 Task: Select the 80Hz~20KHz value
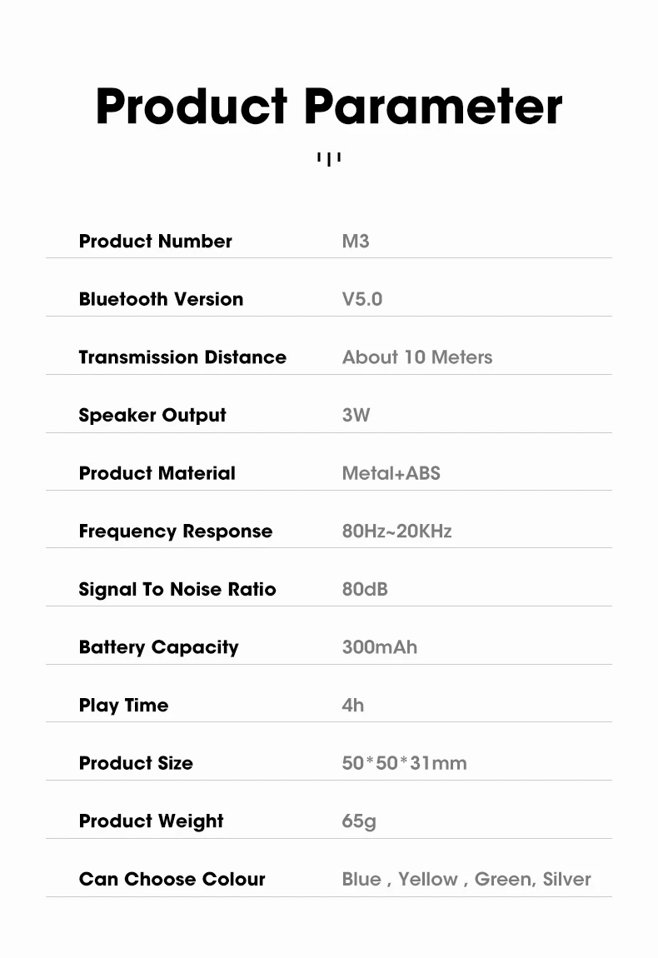pos(396,531)
